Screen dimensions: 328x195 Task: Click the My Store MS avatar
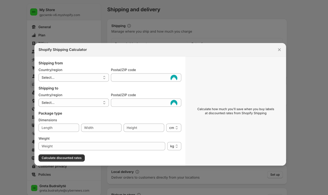point(34,12)
